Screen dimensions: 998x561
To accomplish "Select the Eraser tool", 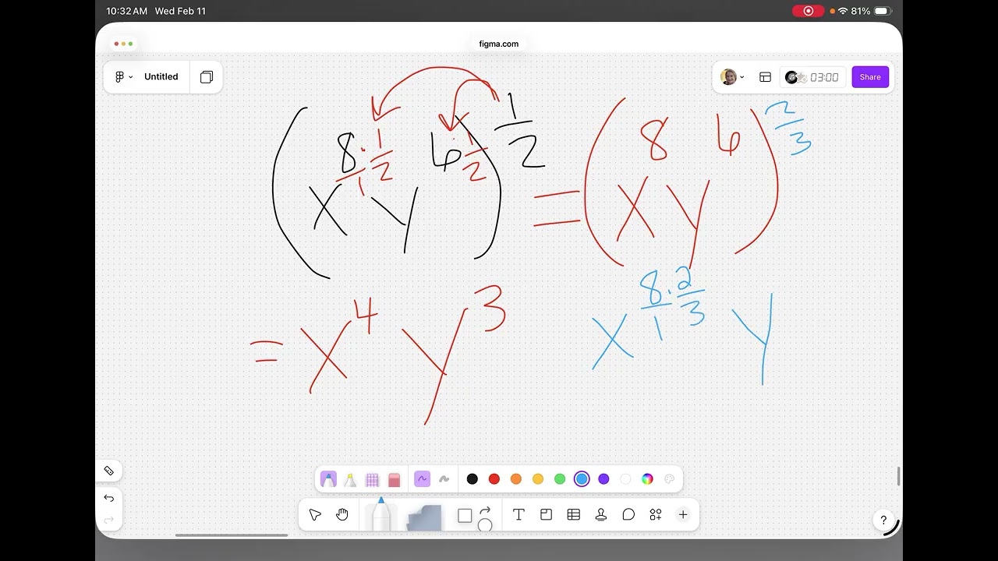I will [x=394, y=479].
